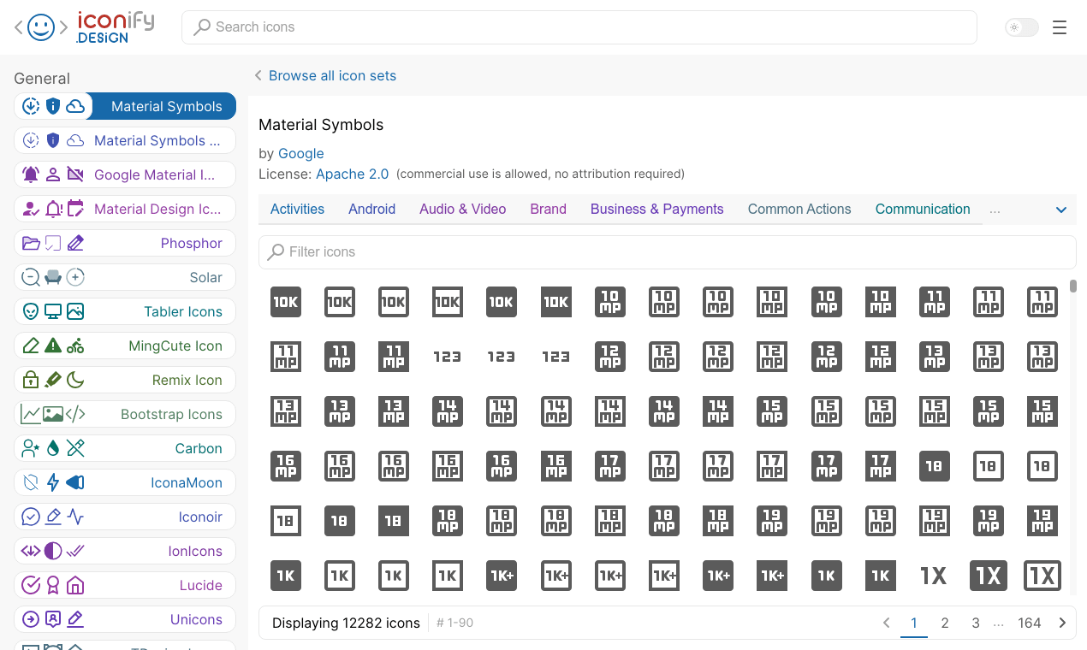Go to next page of icons
Viewport: 1087px width, 650px height.
point(1062,623)
